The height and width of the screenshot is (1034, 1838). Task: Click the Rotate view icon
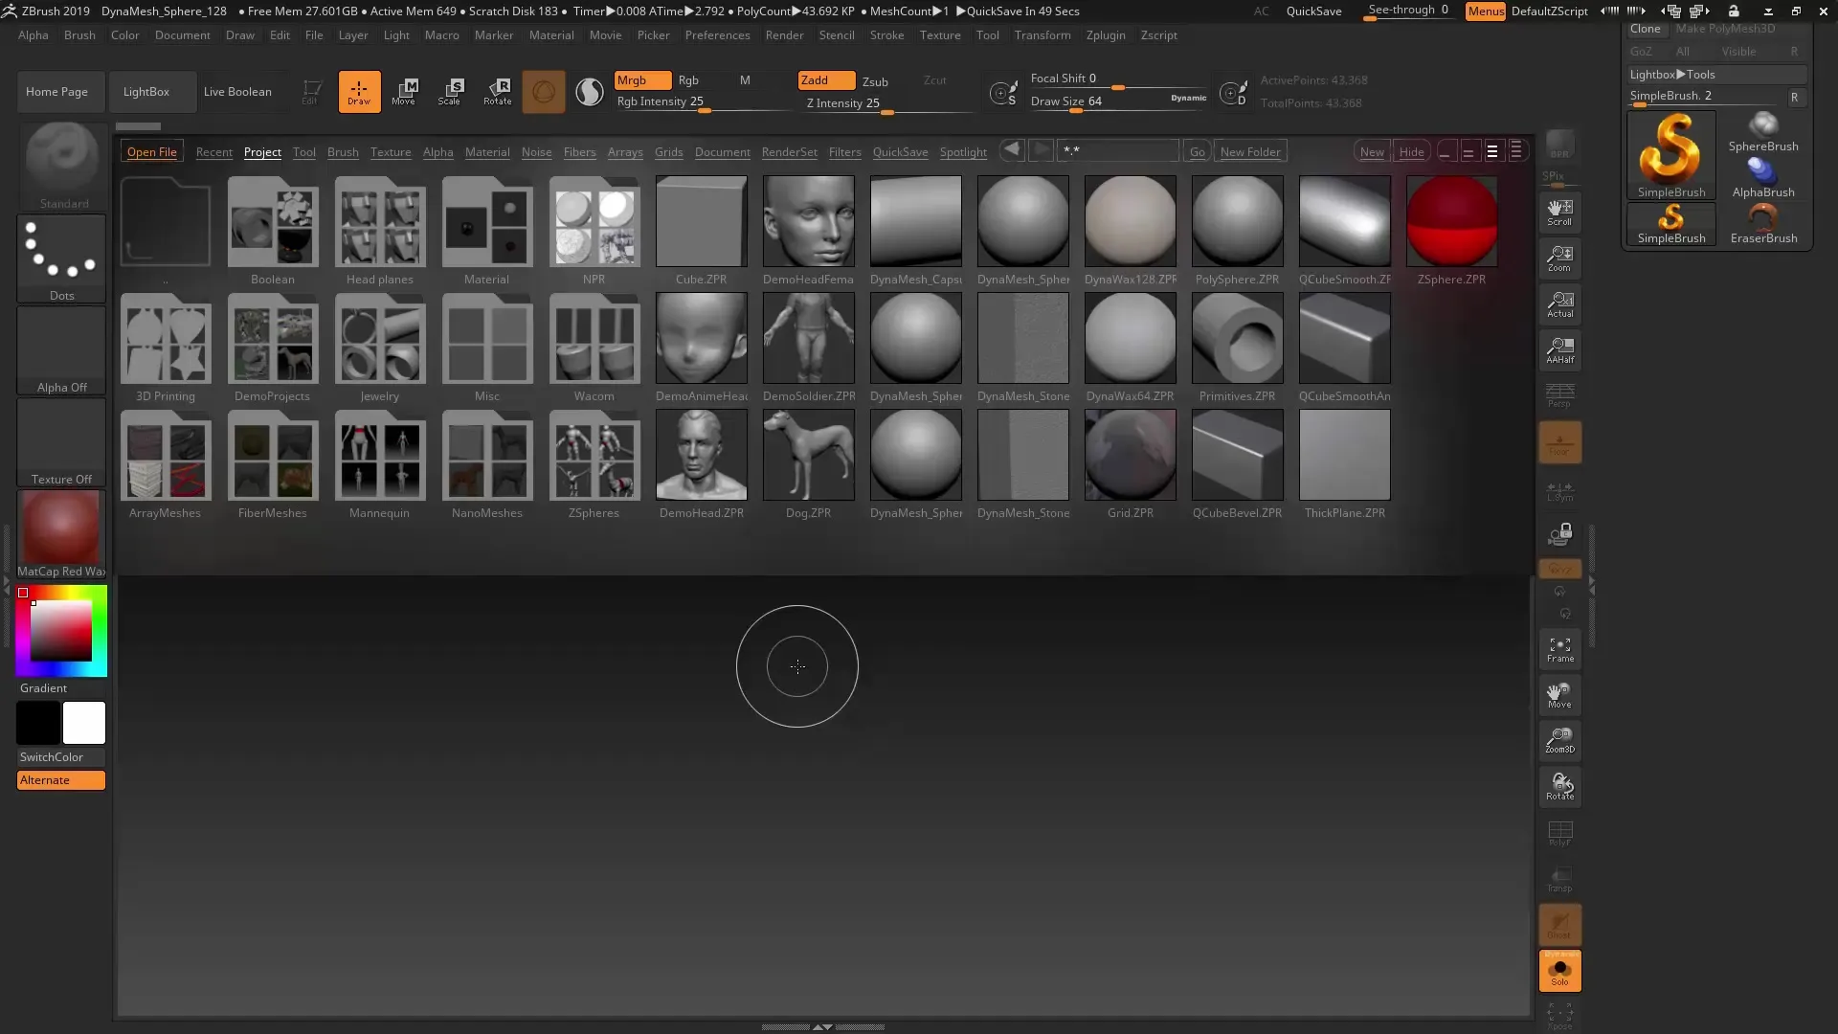pyautogui.click(x=1559, y=787)
